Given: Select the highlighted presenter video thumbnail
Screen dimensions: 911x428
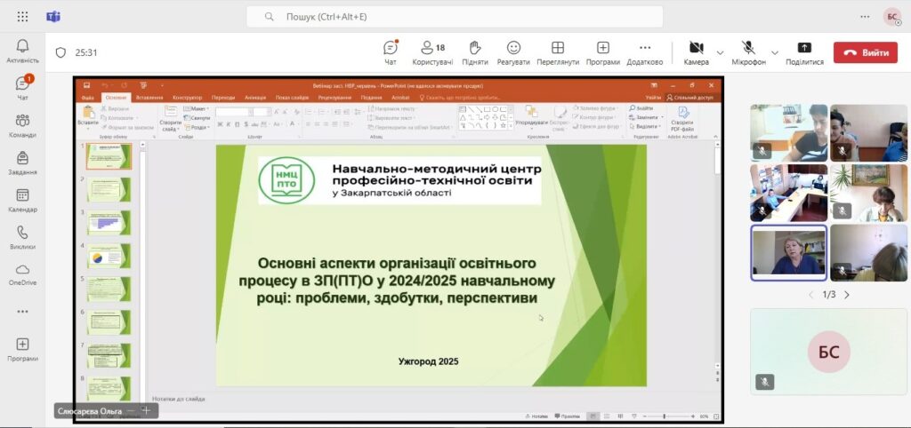Looking at the screenshot, I should 788,252.
